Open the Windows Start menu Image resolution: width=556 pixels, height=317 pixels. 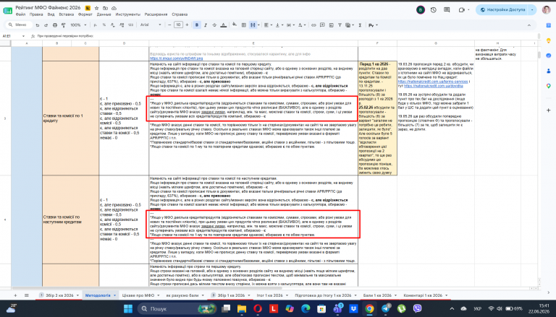pyautogui.click(x=128, y=308)
